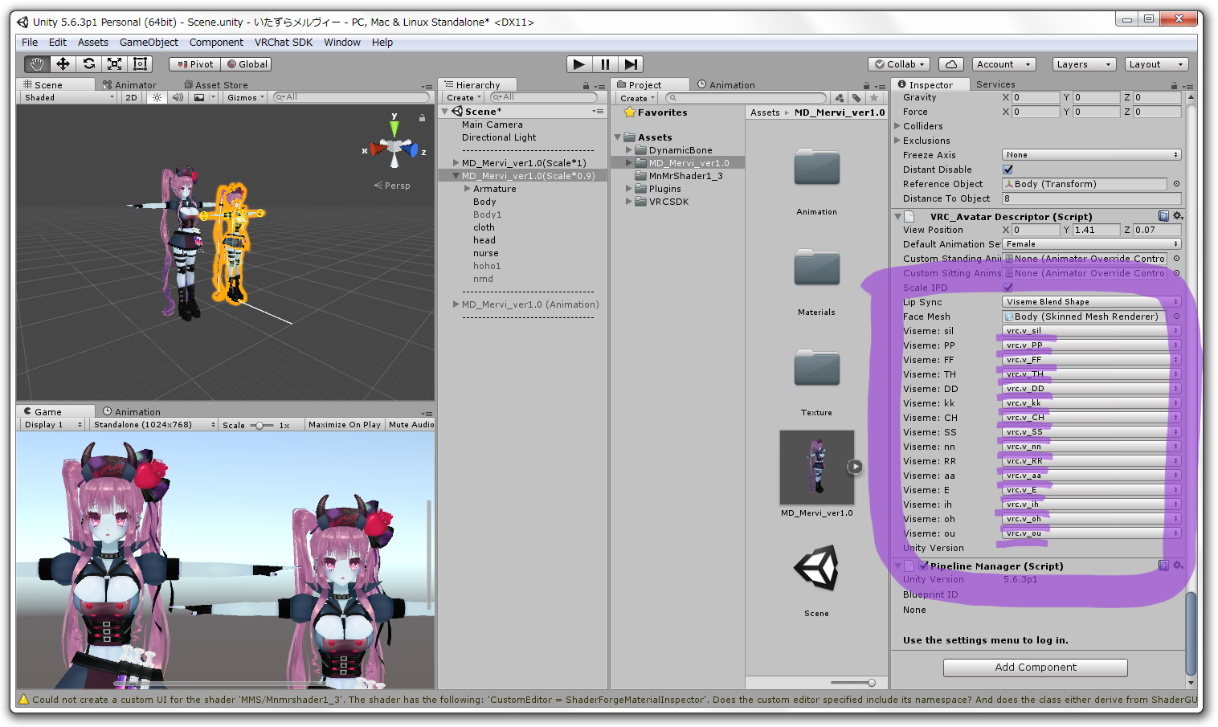The height and width of the screenshot is (727, 1218).
Task: Open Layers dropdown
Action: (1082, 64)
